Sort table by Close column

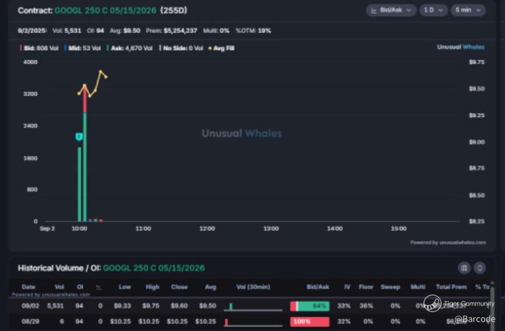click(x=180, y=287)
